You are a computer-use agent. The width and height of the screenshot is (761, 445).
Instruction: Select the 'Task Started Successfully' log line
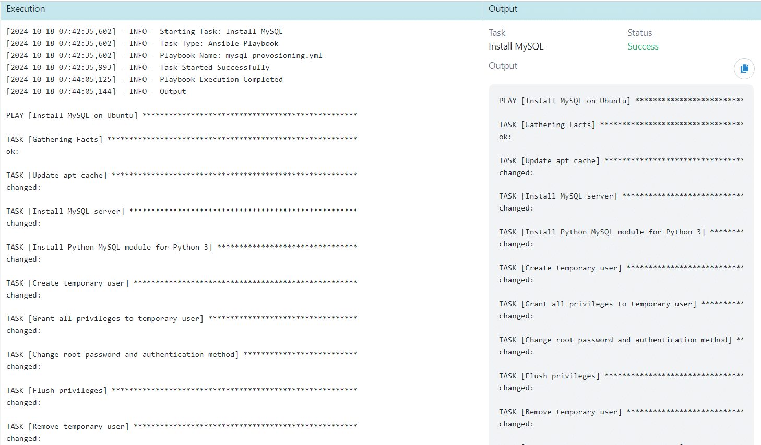[x=138, y=68]
